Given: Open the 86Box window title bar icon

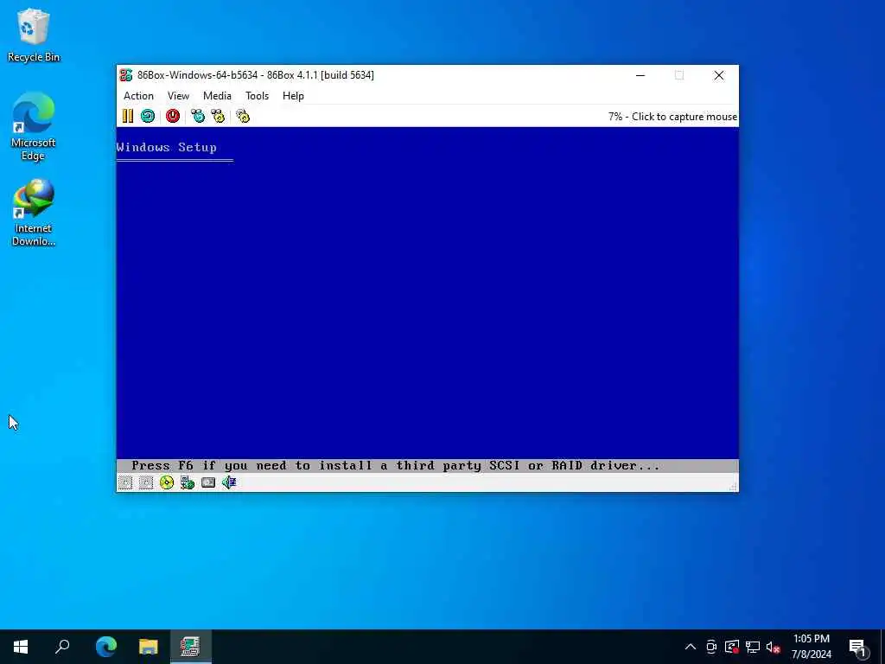Looking at the screenshot, I should (126, 75).
